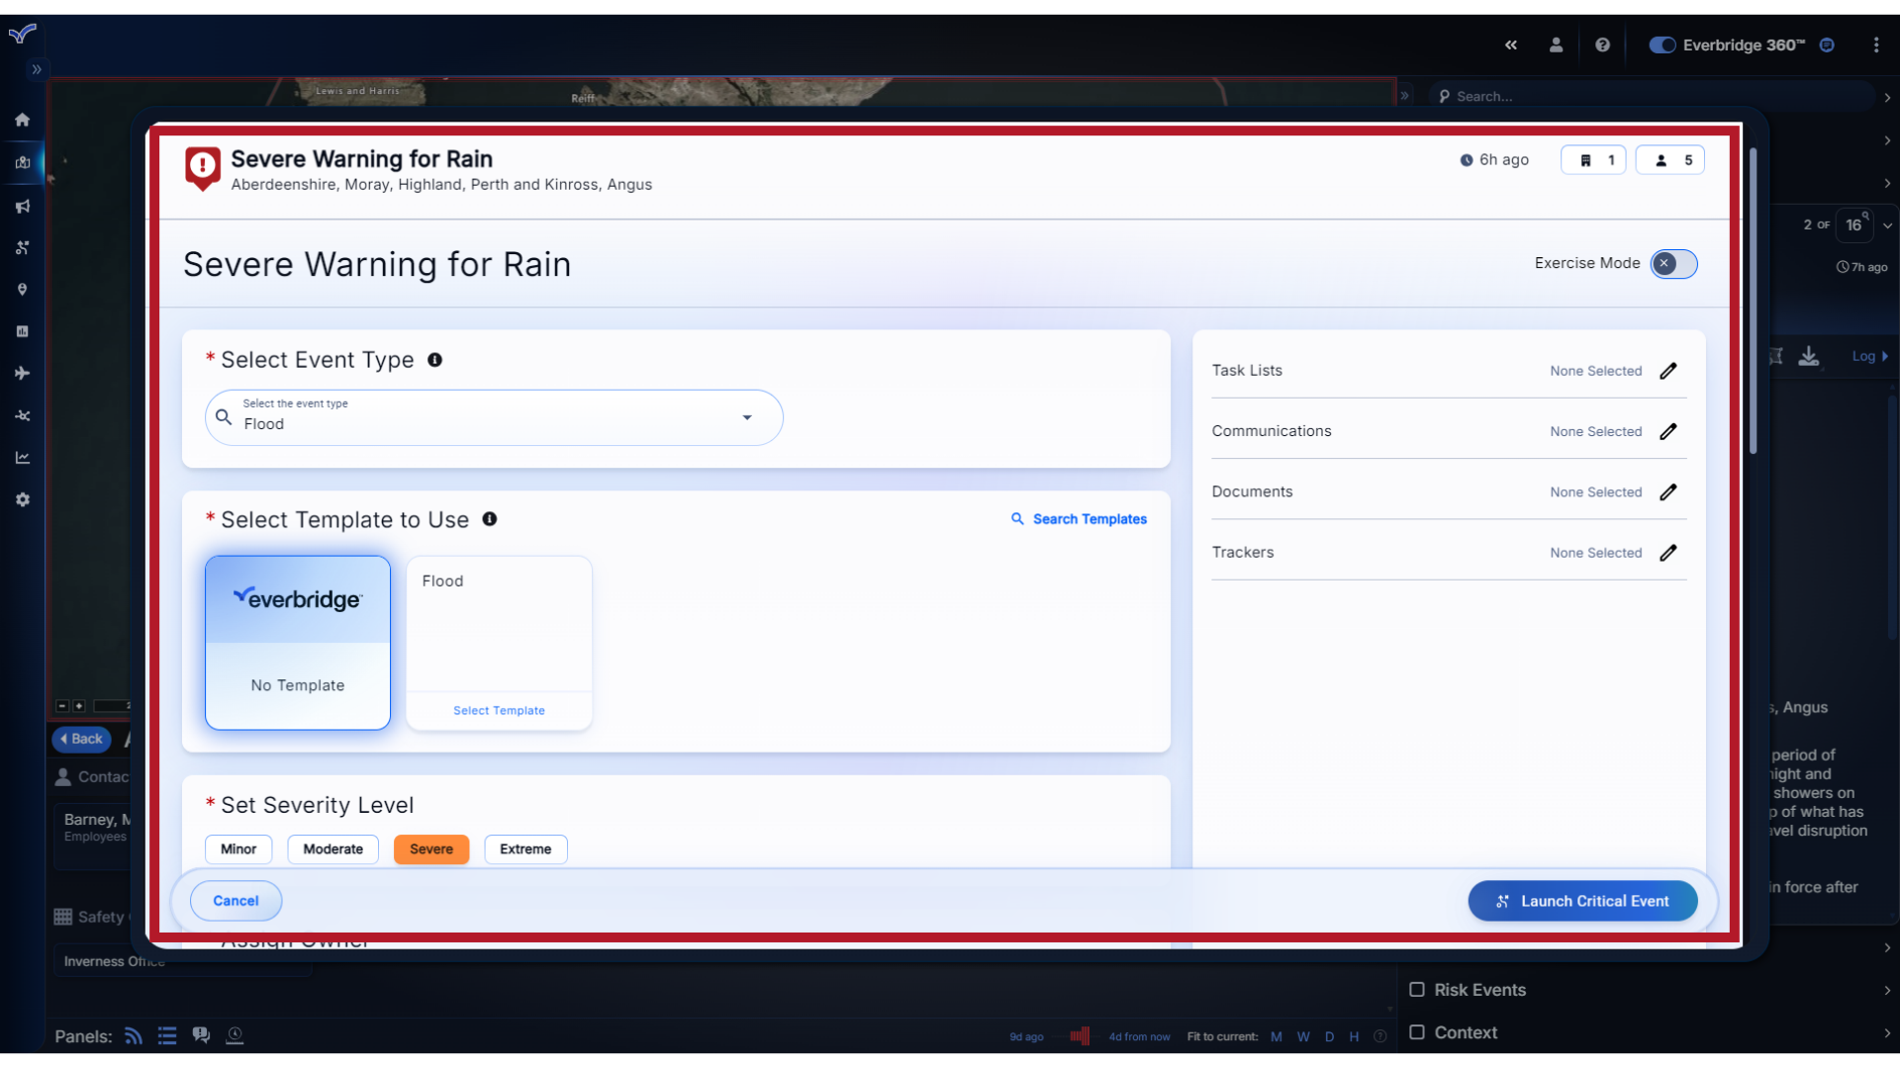Screen dimensions: 1900x1068
Task: Disable Exercise Mode toggle
Action: (x=1673, y=263)
